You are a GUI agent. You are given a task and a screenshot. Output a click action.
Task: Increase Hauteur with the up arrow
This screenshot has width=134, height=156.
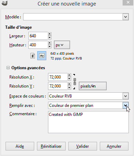tap(50, 43)
